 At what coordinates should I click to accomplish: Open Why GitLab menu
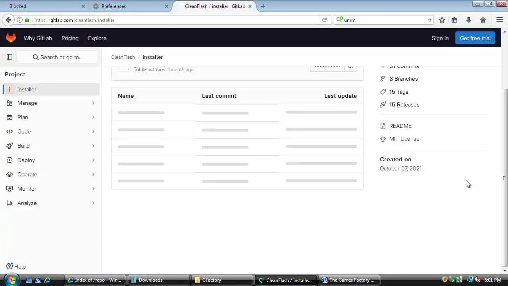[x=38, y=38]
